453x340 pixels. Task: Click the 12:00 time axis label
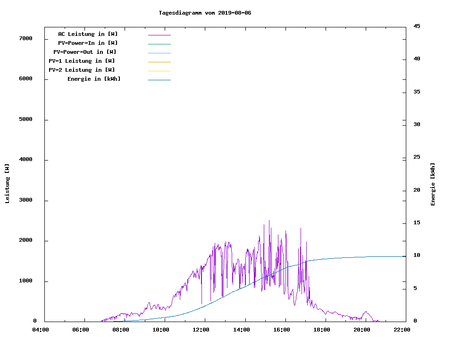(201, 330)
